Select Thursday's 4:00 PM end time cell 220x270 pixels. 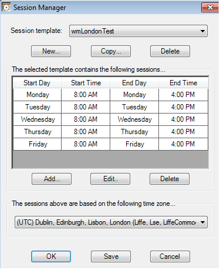click(183, 132)
